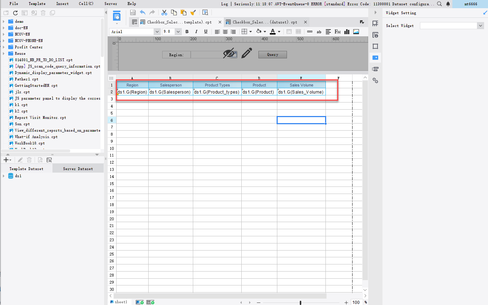Insert a chart via the chart icon

346,32
